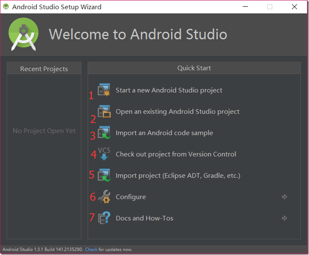This screenshot has width=309, height=255.
Task: Click the Android Studio icon in the title bar
Action: (7, 7)
